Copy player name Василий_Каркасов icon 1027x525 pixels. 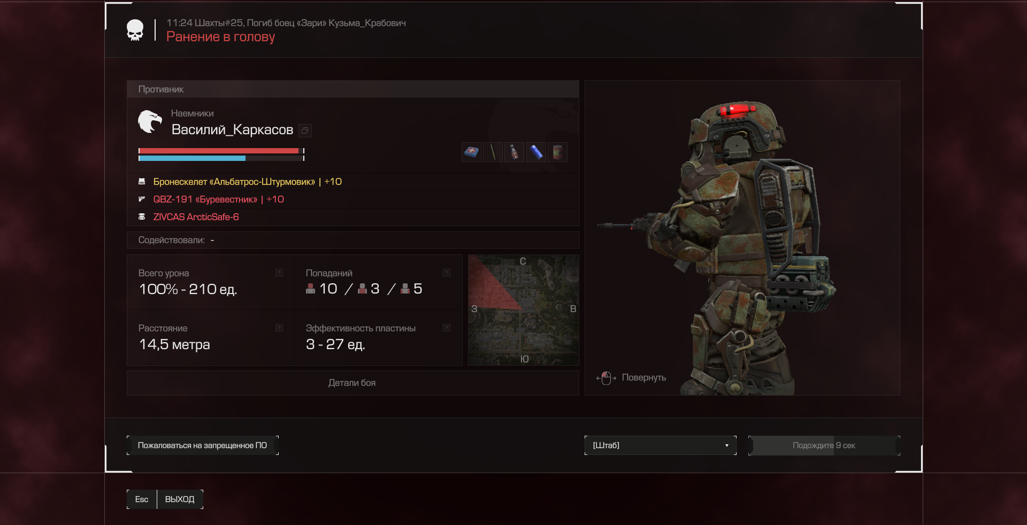pos(305,130)
